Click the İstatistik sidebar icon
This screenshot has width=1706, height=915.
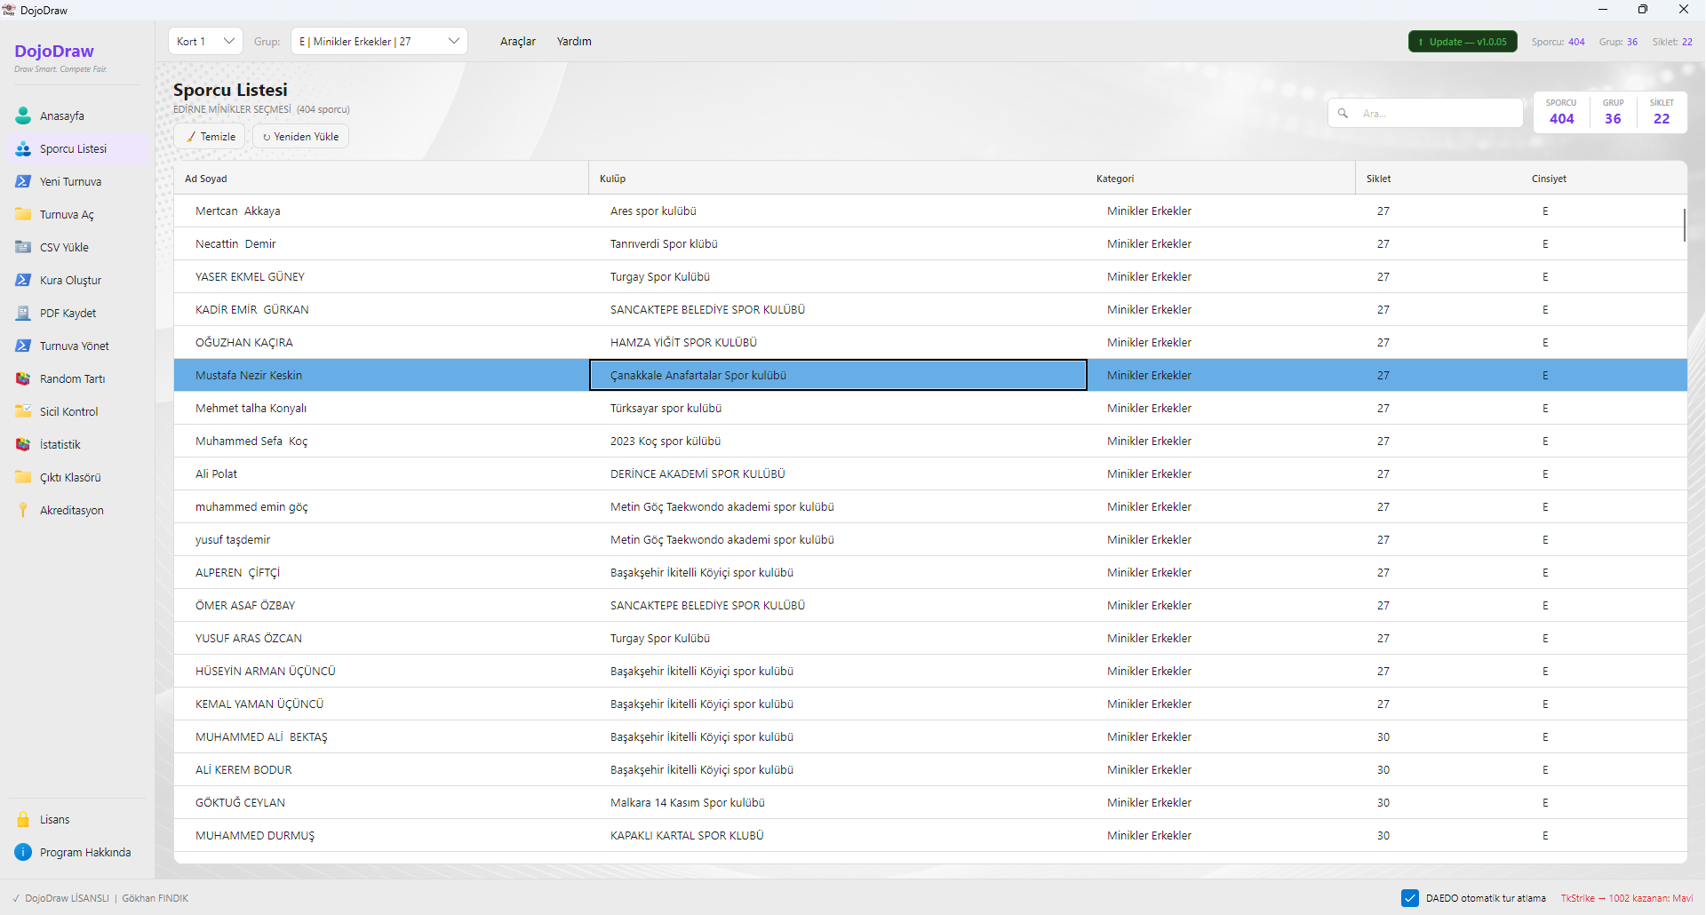pos(23,444)
